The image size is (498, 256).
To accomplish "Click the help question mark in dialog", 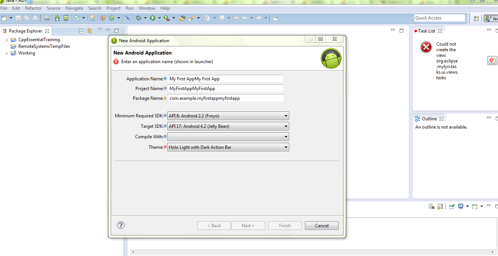I will coord(121,225).
